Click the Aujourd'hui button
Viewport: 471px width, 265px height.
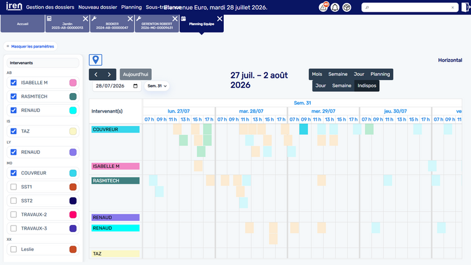pyautogui.click(x=135, y=75)
